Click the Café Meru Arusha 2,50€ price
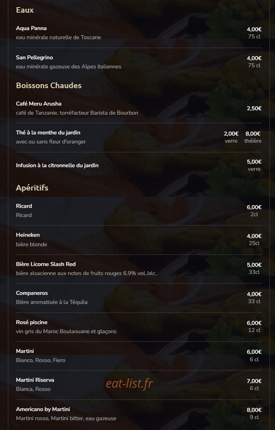The height and width of the screenshot is (430, 275). point(254,108)
